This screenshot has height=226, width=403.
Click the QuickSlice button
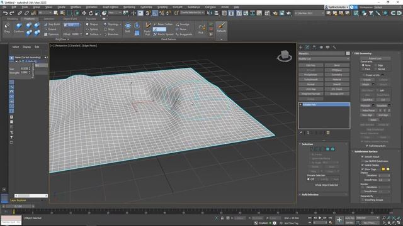coord(368,100)
